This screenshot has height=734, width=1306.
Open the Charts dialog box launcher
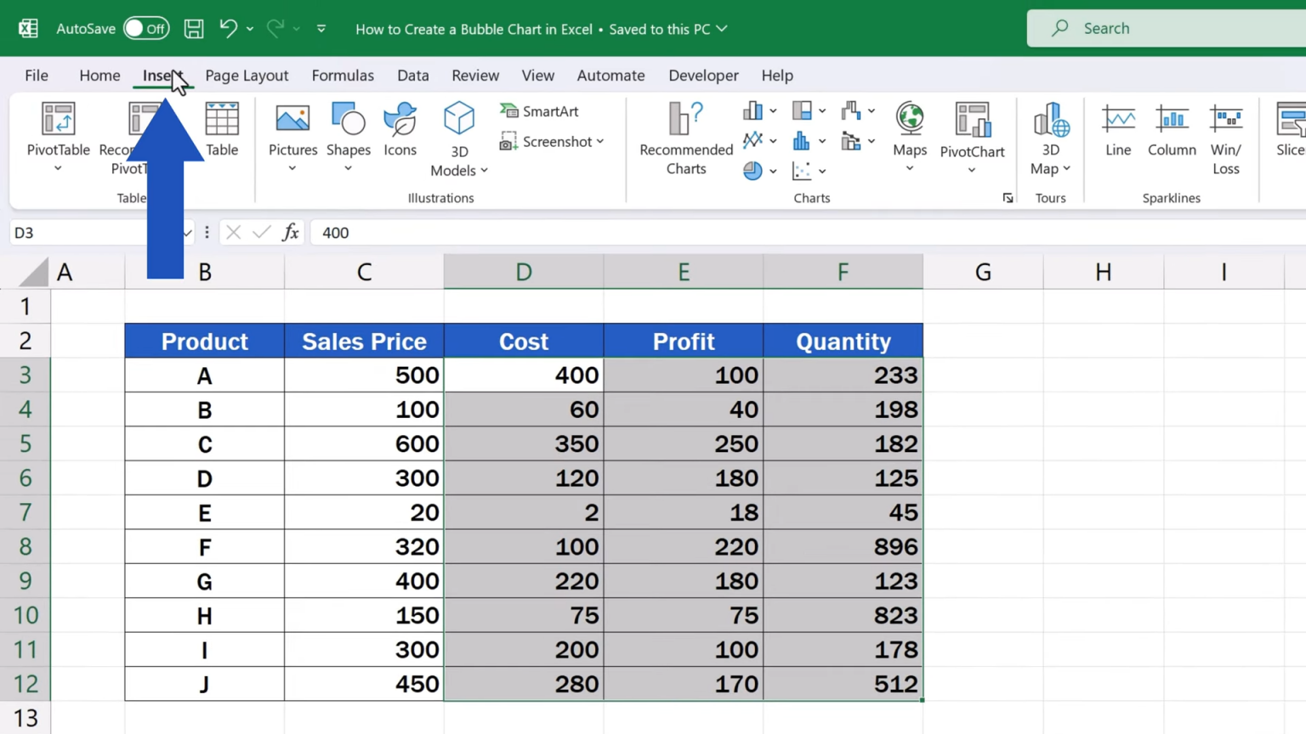point(1008,197)
